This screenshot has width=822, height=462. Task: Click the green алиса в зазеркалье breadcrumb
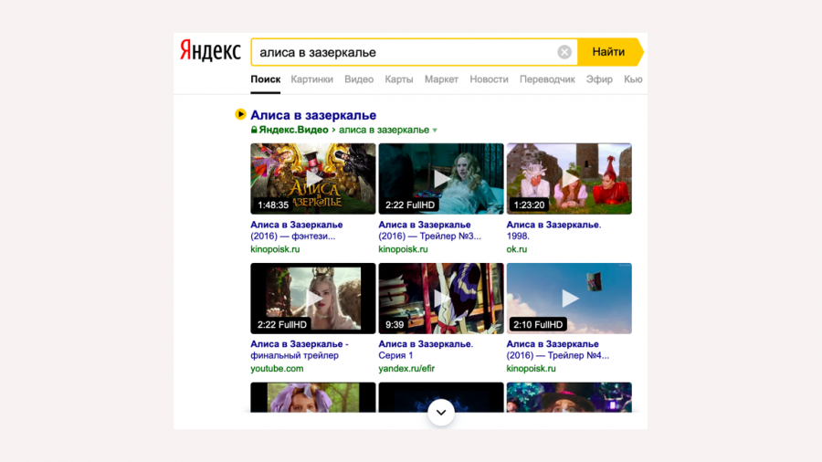click(x=384, y=130)
